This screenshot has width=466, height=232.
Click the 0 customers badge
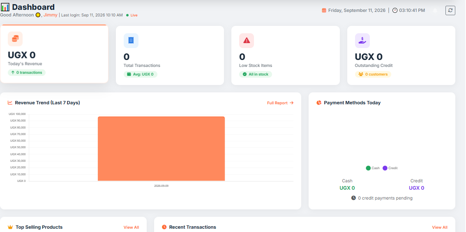[373, 74]
